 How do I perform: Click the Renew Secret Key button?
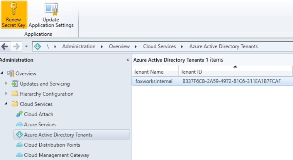14,15
